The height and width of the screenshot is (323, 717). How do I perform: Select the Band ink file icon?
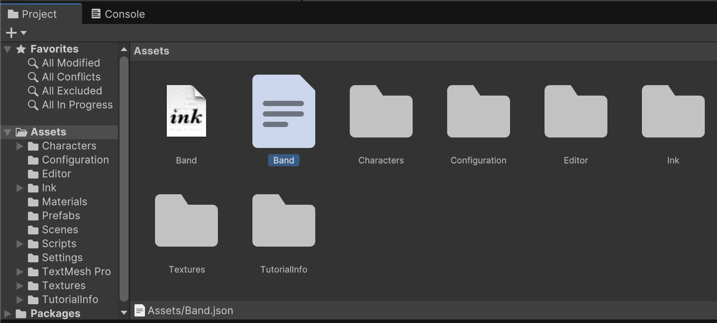186,111
